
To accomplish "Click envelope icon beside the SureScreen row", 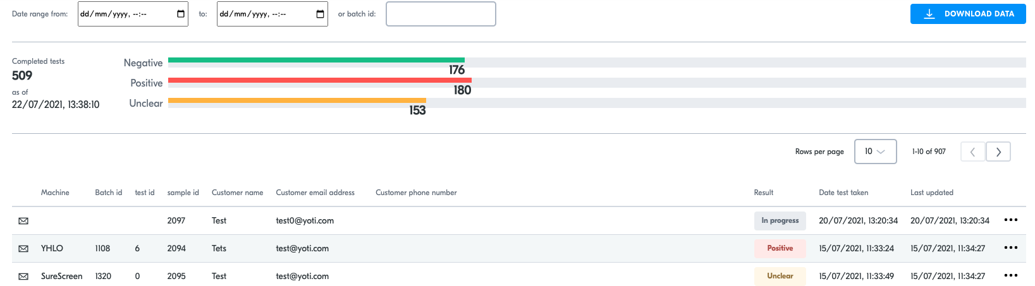I will [23, 277].
